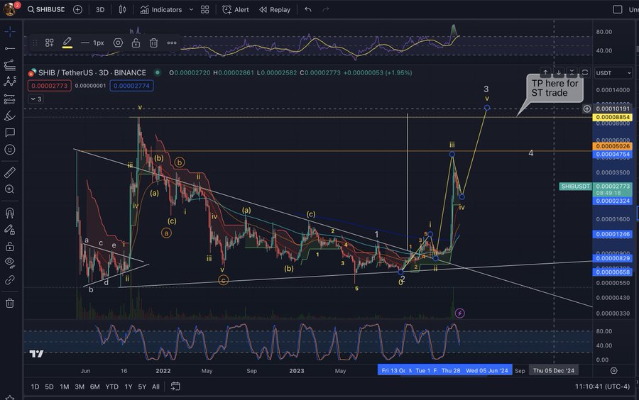Image resolution: width=639 pixels, height=400 pixels.
Task: Collapse the main chart pane
Action: click(x=572, y=72)
